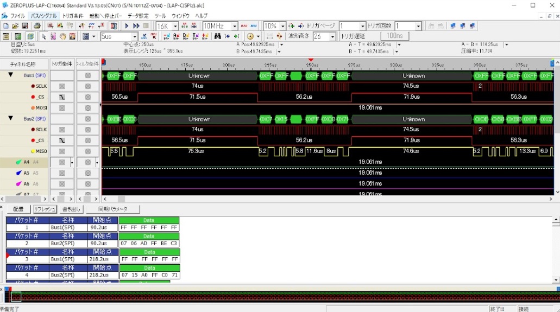The height and width of the screenshot is (312, 560).
Task: Click the single Run capture play button
Action: click(x=127, y=26)
